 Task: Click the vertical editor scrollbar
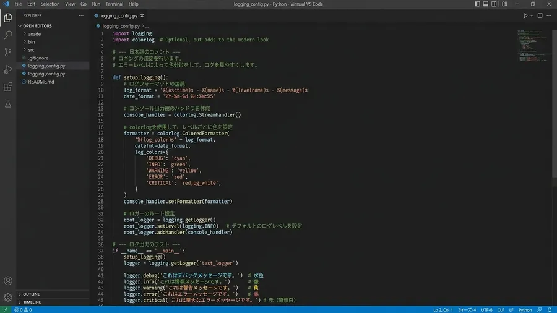pyautogui.click(x=555, y=103)
